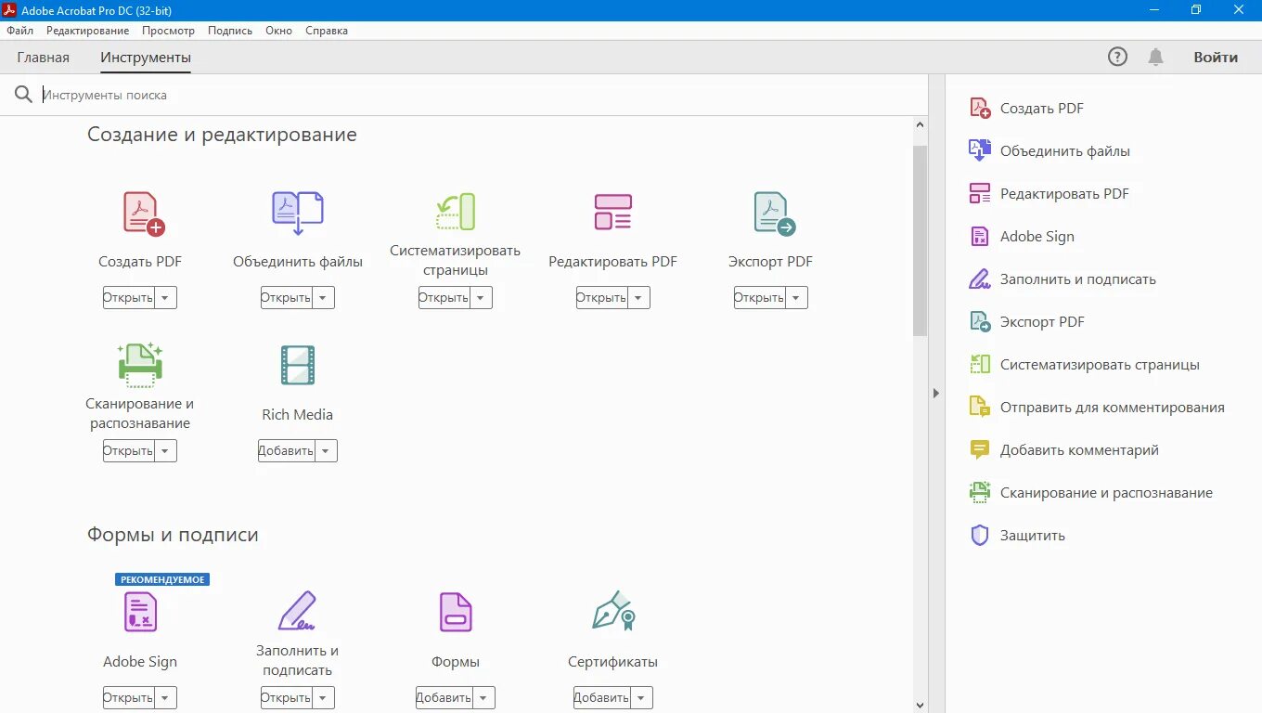1262x713 pixels.
Task: Click the scrollbar down arrow of tools list
Action: (x=920, y=706)
